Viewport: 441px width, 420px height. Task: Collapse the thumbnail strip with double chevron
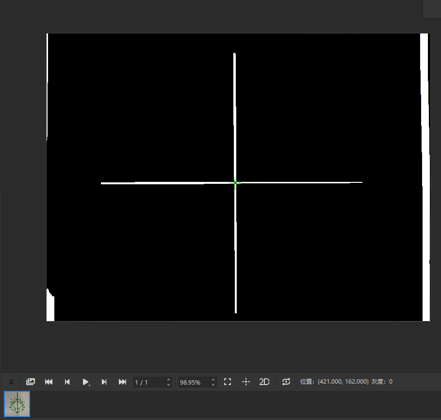point(12,382)
